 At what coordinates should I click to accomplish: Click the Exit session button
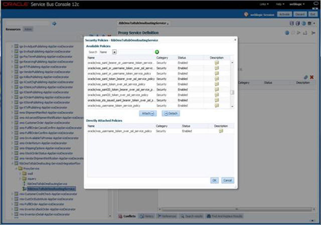point(312,15)
